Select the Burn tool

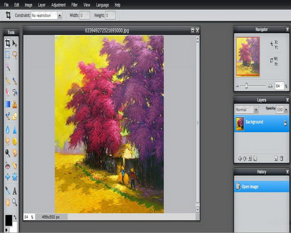pos(15,153)
